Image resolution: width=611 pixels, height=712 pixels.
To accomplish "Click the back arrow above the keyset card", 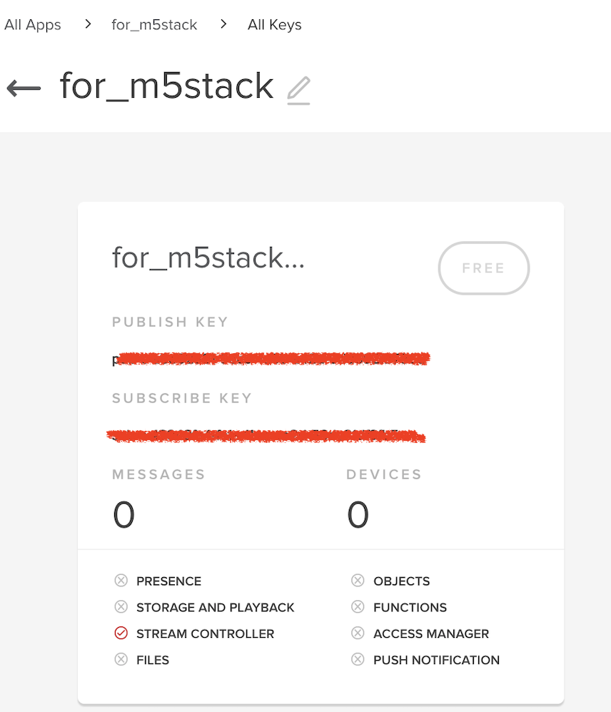I will [23, 88].
